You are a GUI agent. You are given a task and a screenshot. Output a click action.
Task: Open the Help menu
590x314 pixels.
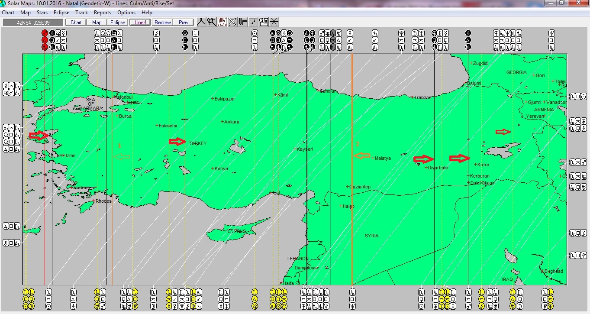(x=147, y=13)
